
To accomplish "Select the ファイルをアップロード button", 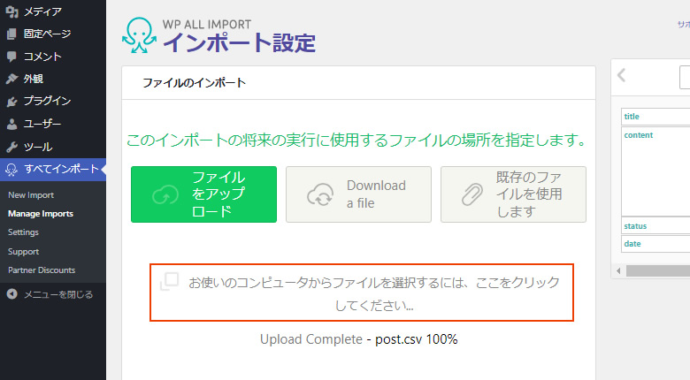I will pos(203,194).
